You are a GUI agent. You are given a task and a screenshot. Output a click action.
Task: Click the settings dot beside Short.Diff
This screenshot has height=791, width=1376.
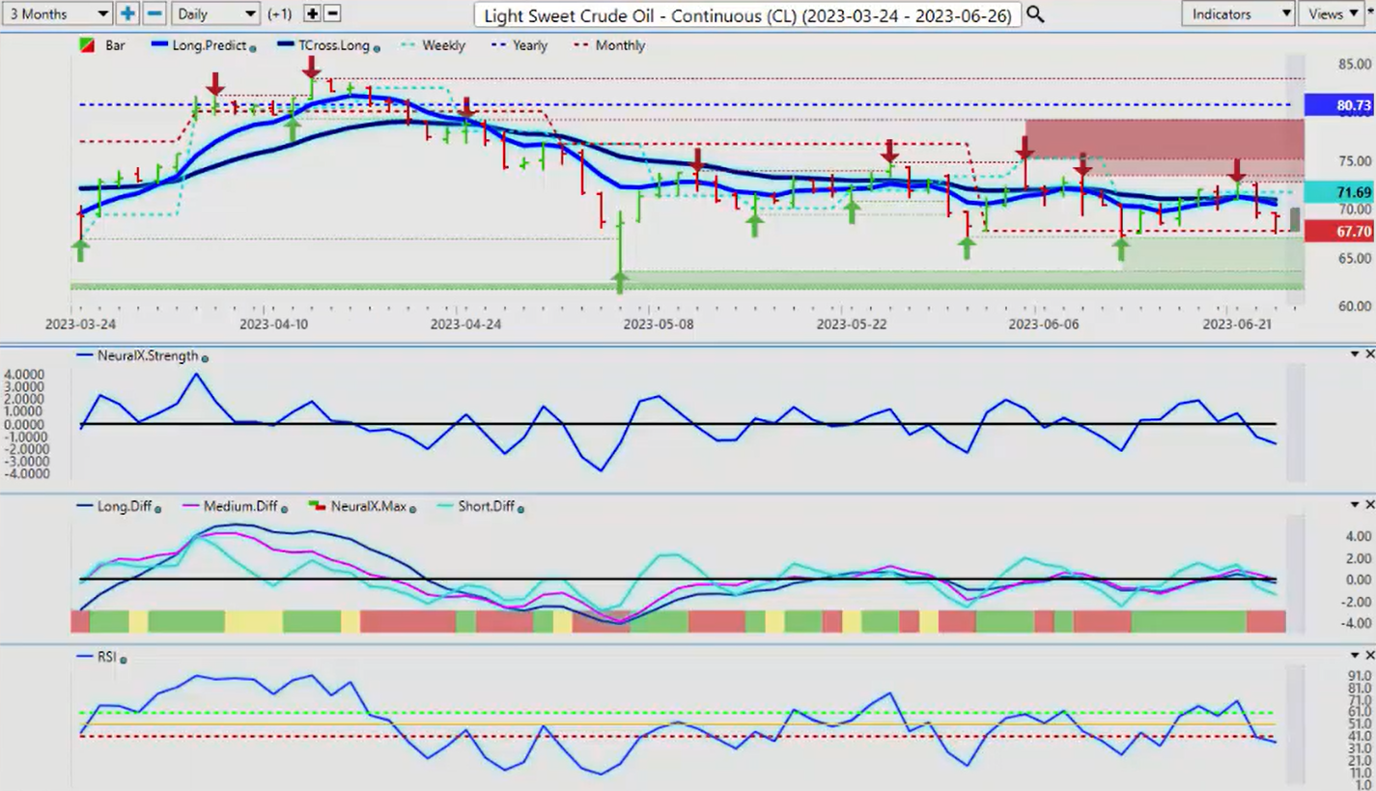tap(522, 508)
